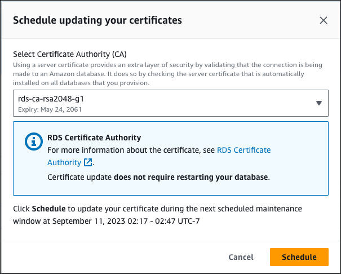Close the certificate scheduling dialog
The height and width of the screenshot is (274, 341).
(x=324, y=20)
